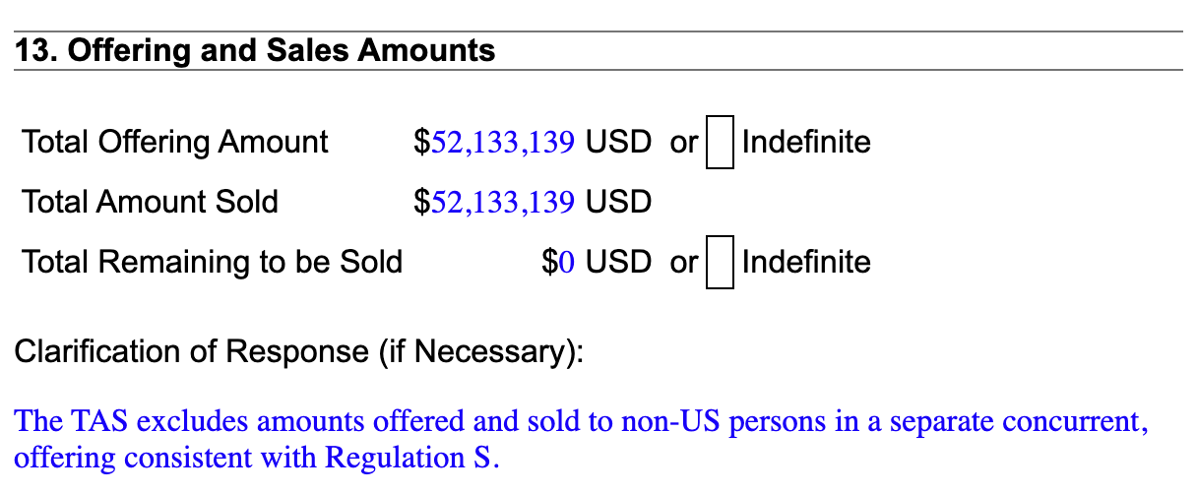Click the words 'Regulation S' in the clarification
This screenshot has width=1197, height=494.
(x=409, y=459)
